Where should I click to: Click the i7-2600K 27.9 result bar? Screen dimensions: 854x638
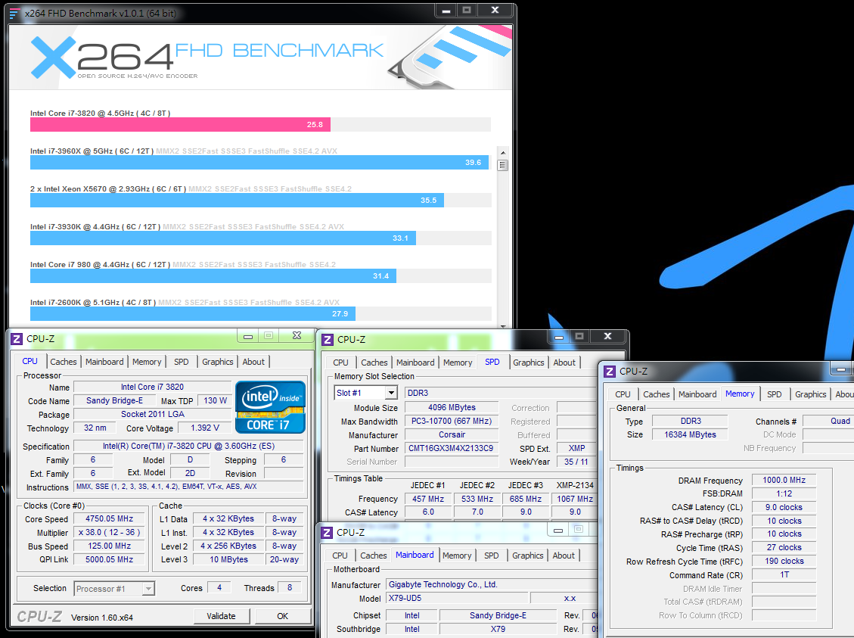(193, 313)
